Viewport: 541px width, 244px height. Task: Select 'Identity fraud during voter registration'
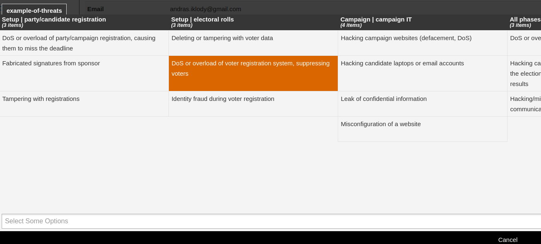click(x=223, y=99)
